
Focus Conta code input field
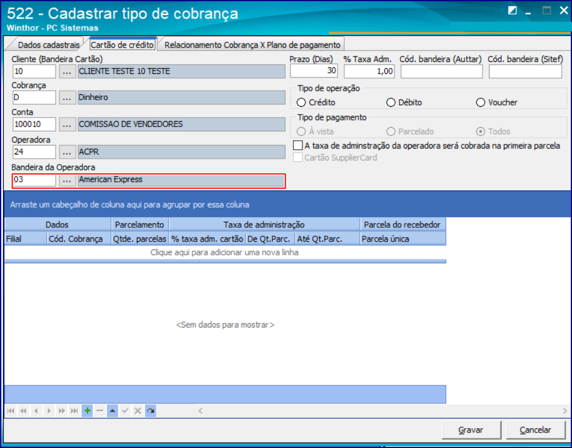click(34, 125)
